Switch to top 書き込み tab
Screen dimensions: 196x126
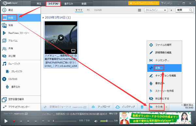point(69,4)
